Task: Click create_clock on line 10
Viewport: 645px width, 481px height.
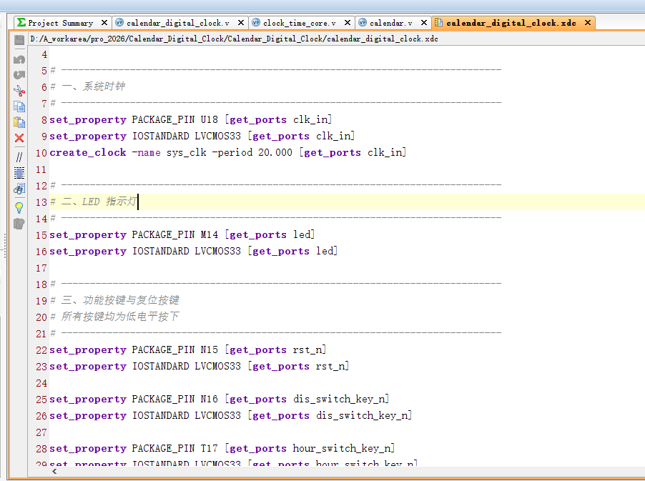Action: (x=88, y=152)
